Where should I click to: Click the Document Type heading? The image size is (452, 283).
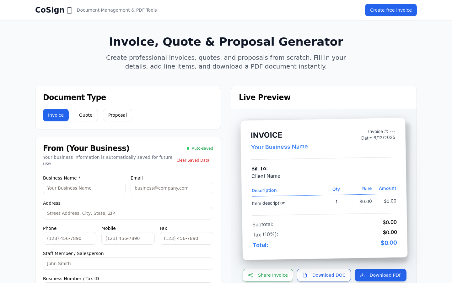[x=74, y=97]
